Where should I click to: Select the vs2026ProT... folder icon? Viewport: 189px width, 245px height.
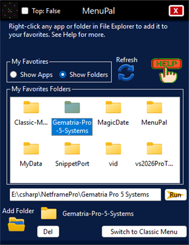point(155,148)
